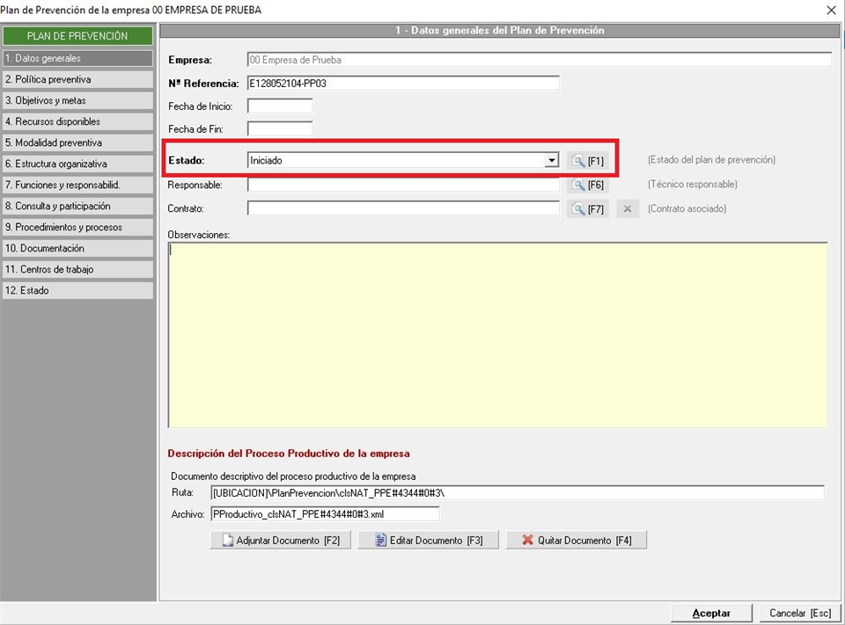Open 9. Procedimientos y procesos

pyautogui.click(x=77, y=228)
